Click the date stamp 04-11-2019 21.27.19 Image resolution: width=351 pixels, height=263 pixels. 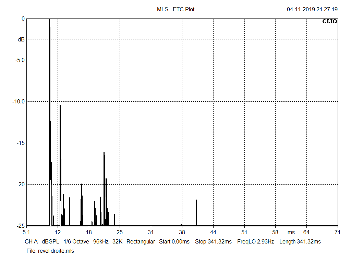(312, 9)
